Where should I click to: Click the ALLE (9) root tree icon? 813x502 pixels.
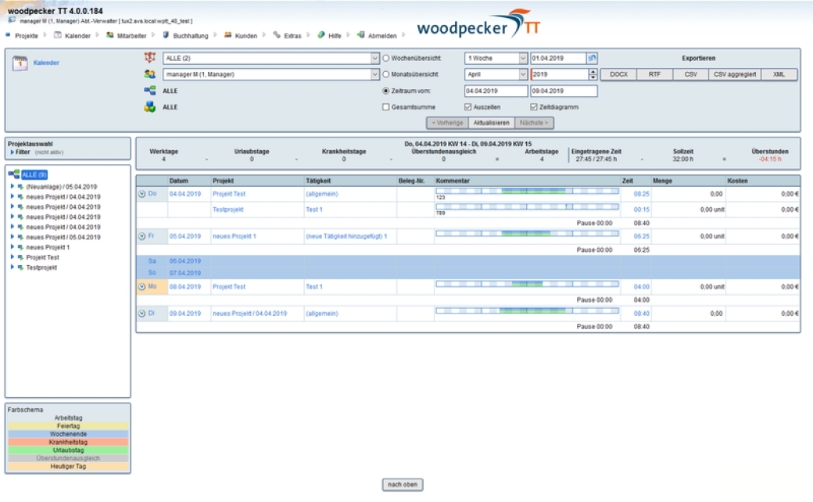pos(14,174)
